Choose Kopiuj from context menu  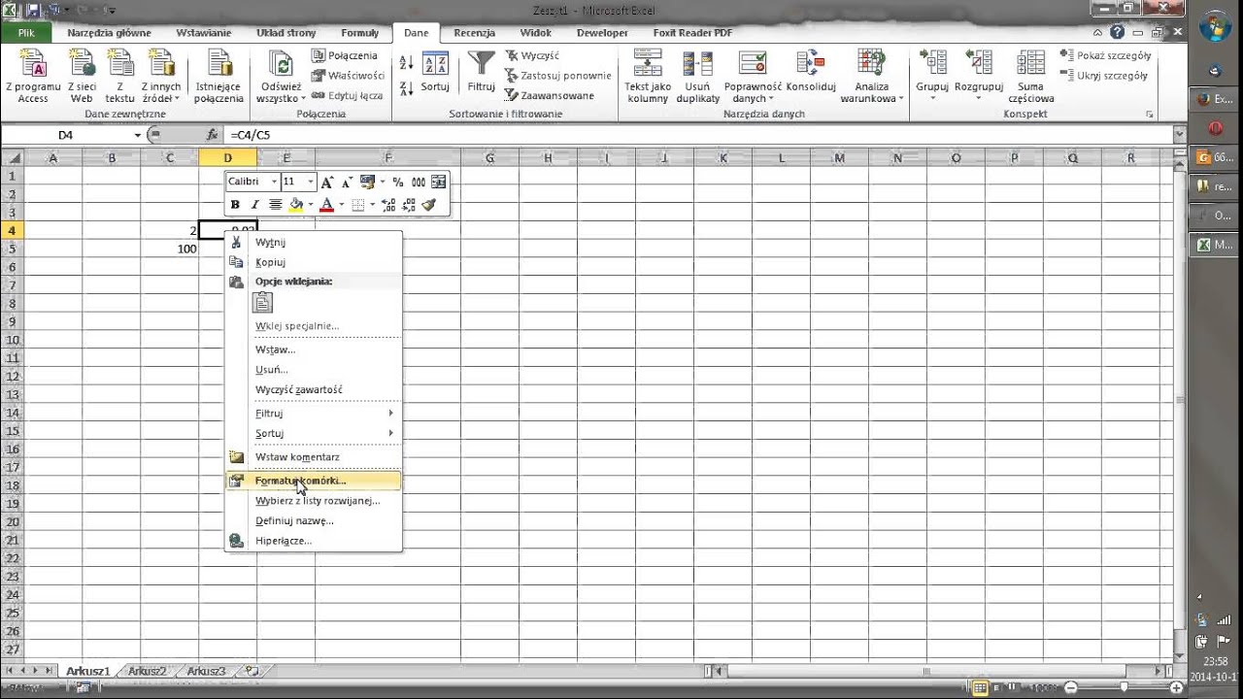pos(314,262)
